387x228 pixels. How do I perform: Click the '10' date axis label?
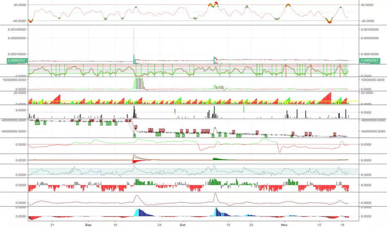(x=115, y=225)
